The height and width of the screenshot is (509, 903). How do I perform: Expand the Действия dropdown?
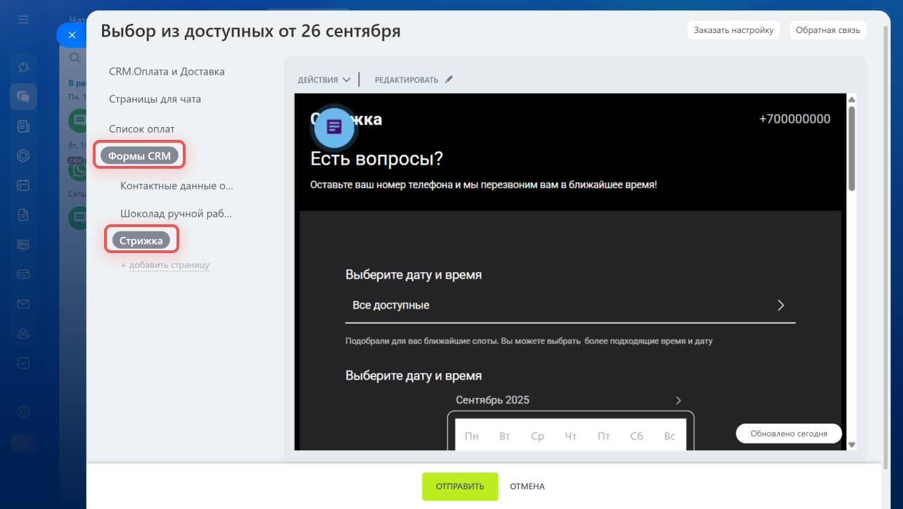(324, 80)
